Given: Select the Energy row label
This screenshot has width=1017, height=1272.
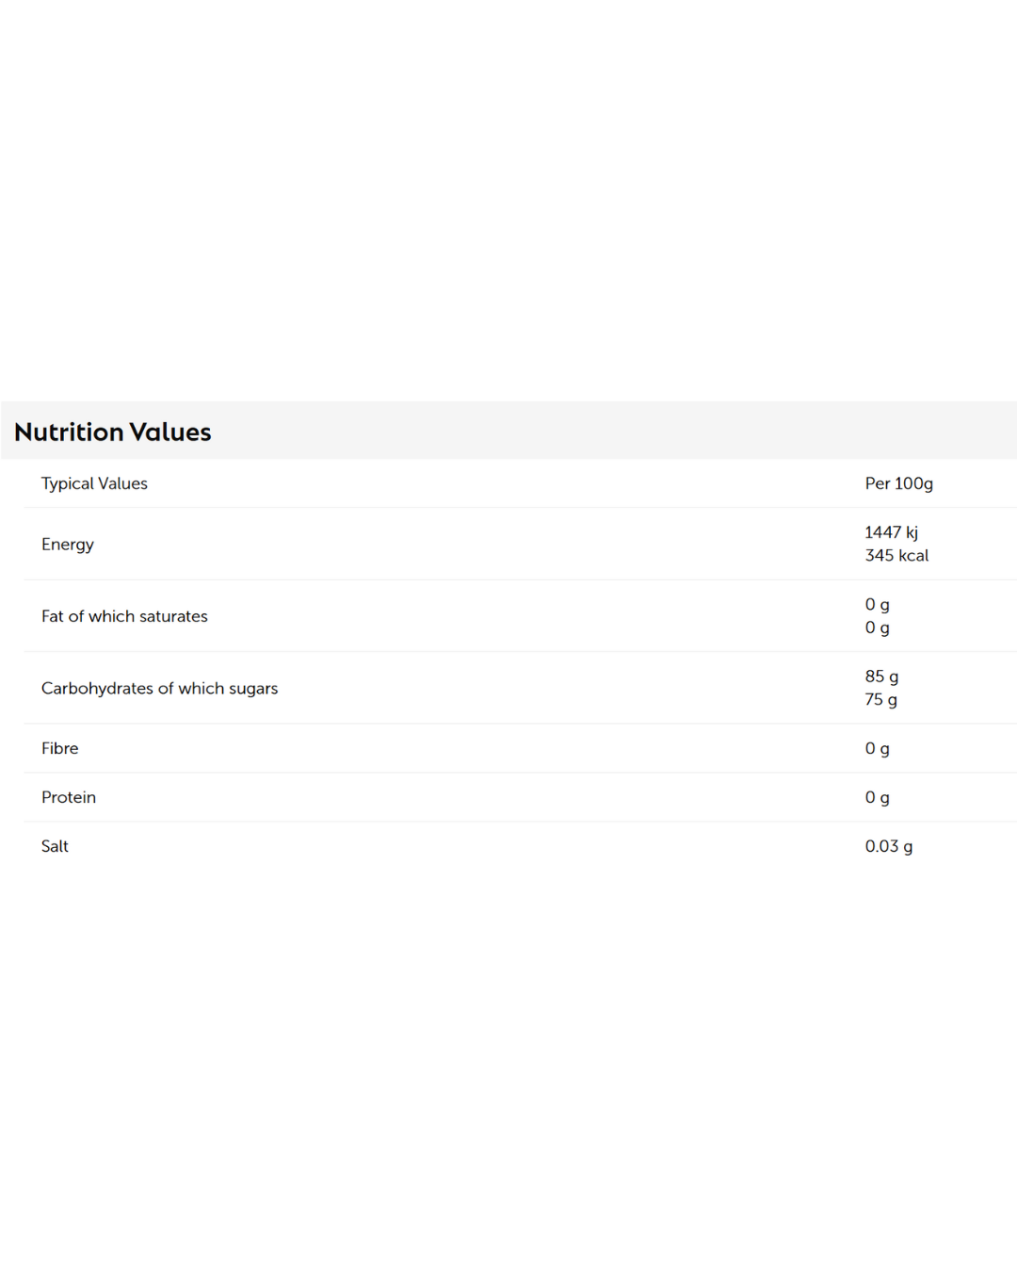Looking at the screenshot, I should tap(68, 545).
